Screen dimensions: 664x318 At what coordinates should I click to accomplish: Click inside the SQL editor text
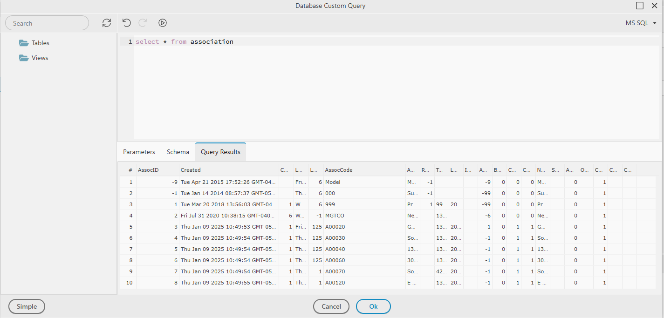[185, 41]
